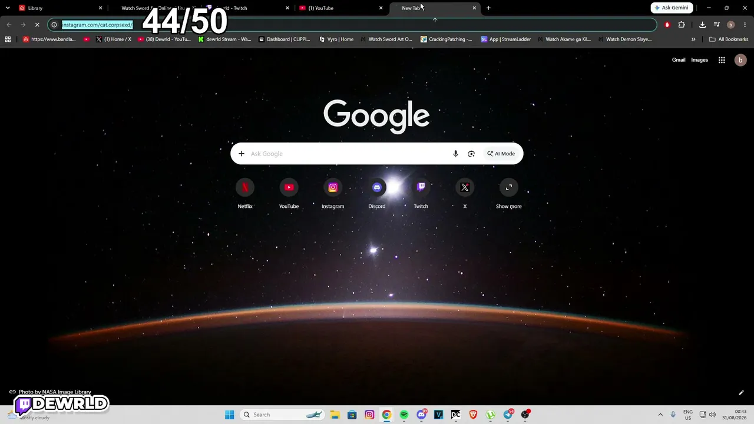Show more shortcuts on new tab page
The width and height of the screenshot is (754, 424).
click(509, 193)
